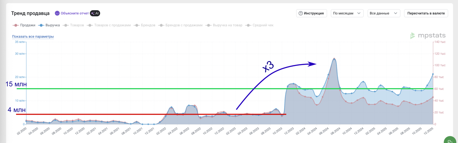458x143 pixels.
Task: Open the По месяцам dropdown
Action: pos(347,13)
